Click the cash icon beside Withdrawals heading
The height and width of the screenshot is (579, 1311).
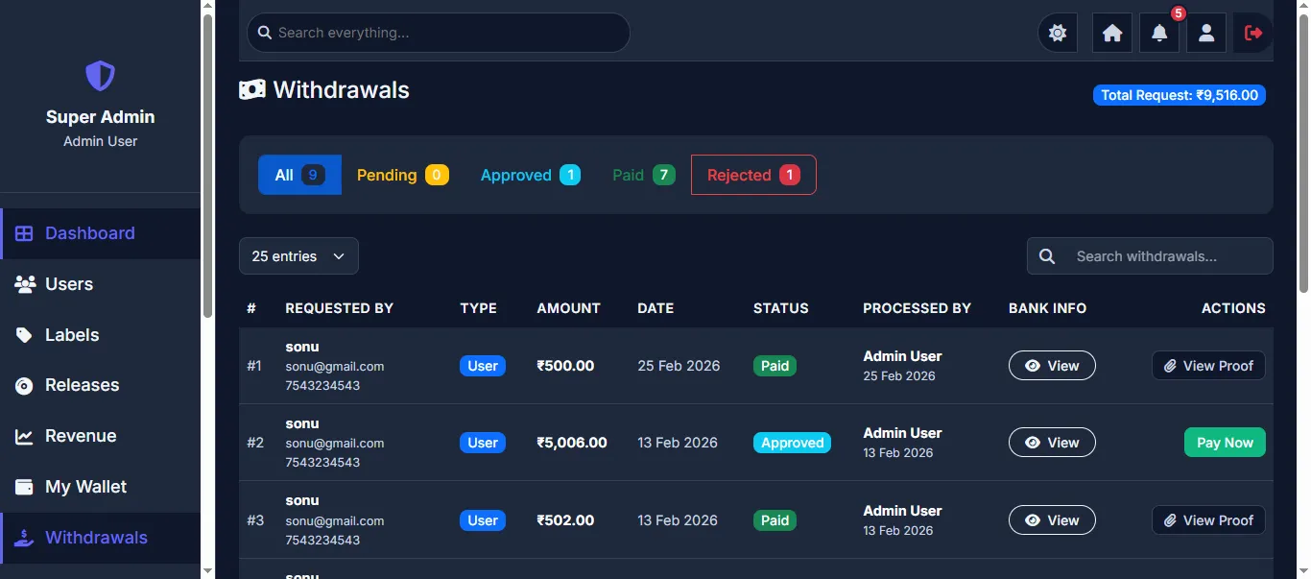tap(251, 90)
